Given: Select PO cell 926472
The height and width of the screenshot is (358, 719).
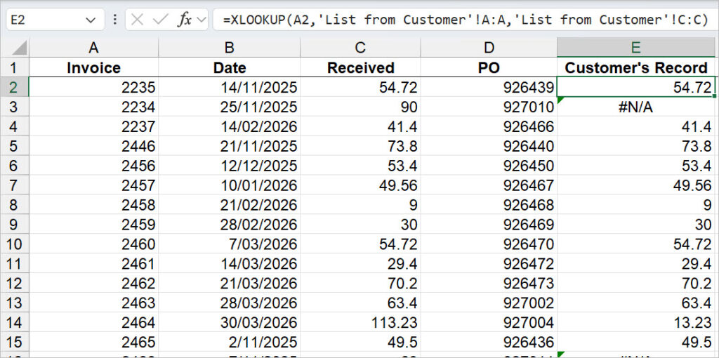Looking at the screenshot, I should coord(489,263).
